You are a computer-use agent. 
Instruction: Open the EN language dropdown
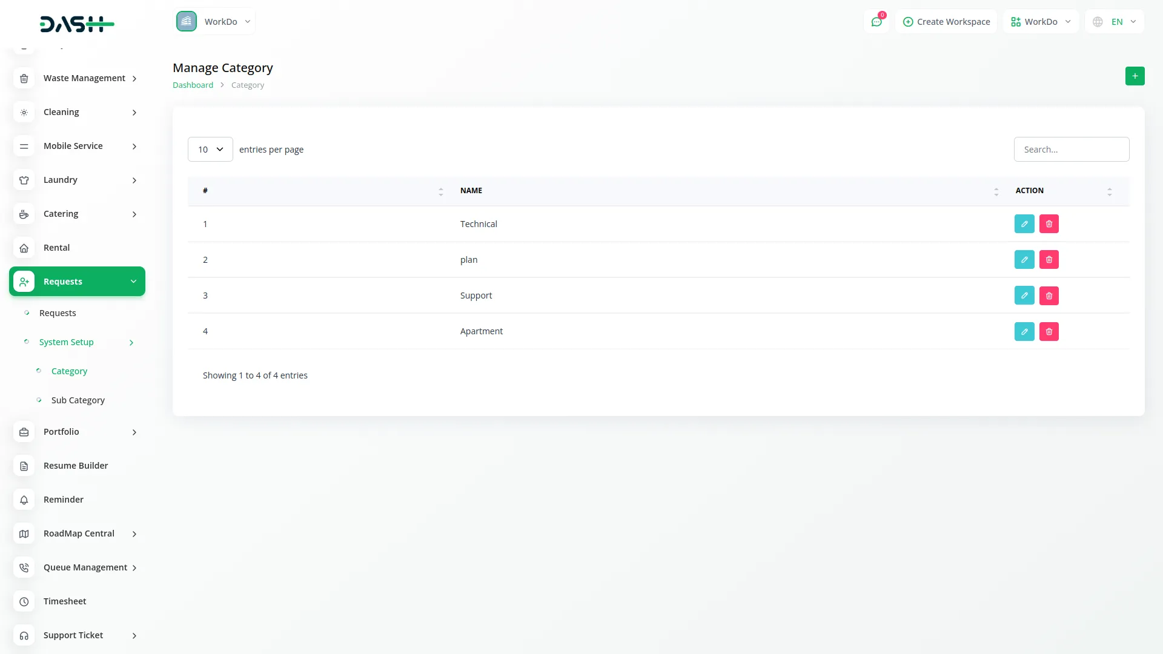(x=1115, y=22)
